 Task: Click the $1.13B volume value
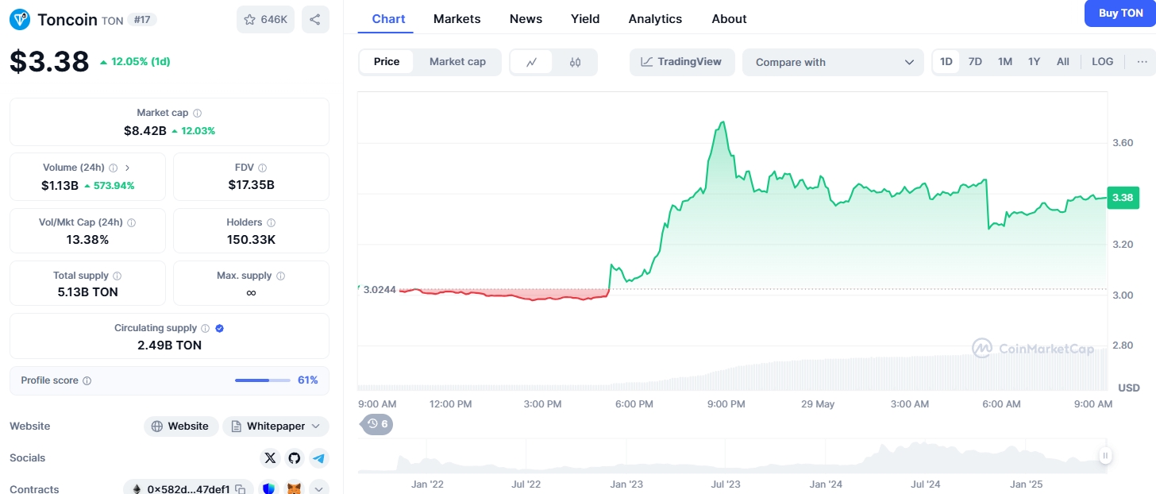pyautogui.click(x=60, y=185)
